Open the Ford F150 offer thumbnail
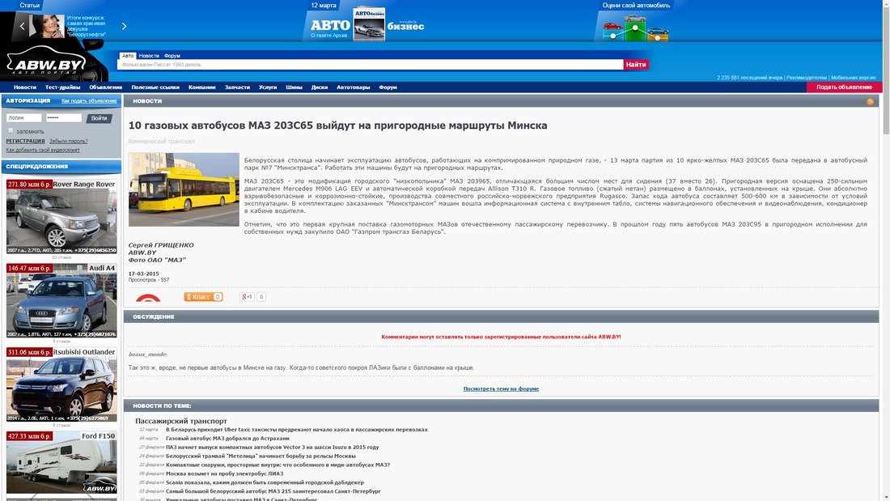This screenshot has width=890, height=501. click(x=61, y=462)
